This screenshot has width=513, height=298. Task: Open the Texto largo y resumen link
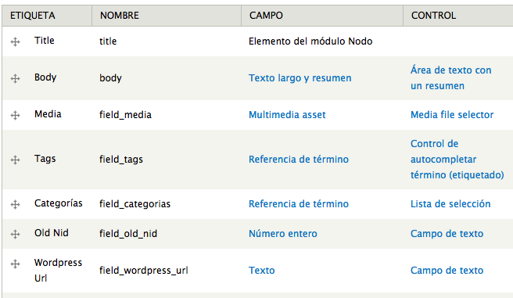click(300, 78)
